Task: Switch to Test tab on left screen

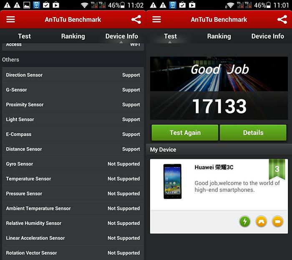Action: 24,36
